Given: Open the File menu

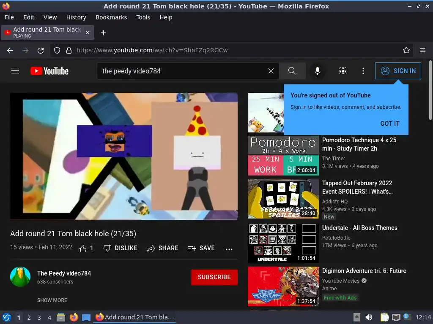Looking at the screenshot, I should (9, 17).
